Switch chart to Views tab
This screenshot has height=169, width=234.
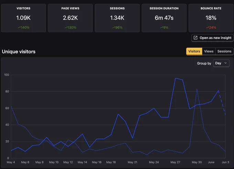coord(209,51)
